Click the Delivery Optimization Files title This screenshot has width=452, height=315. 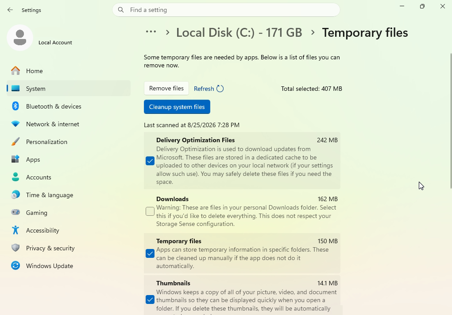(195, 140)
